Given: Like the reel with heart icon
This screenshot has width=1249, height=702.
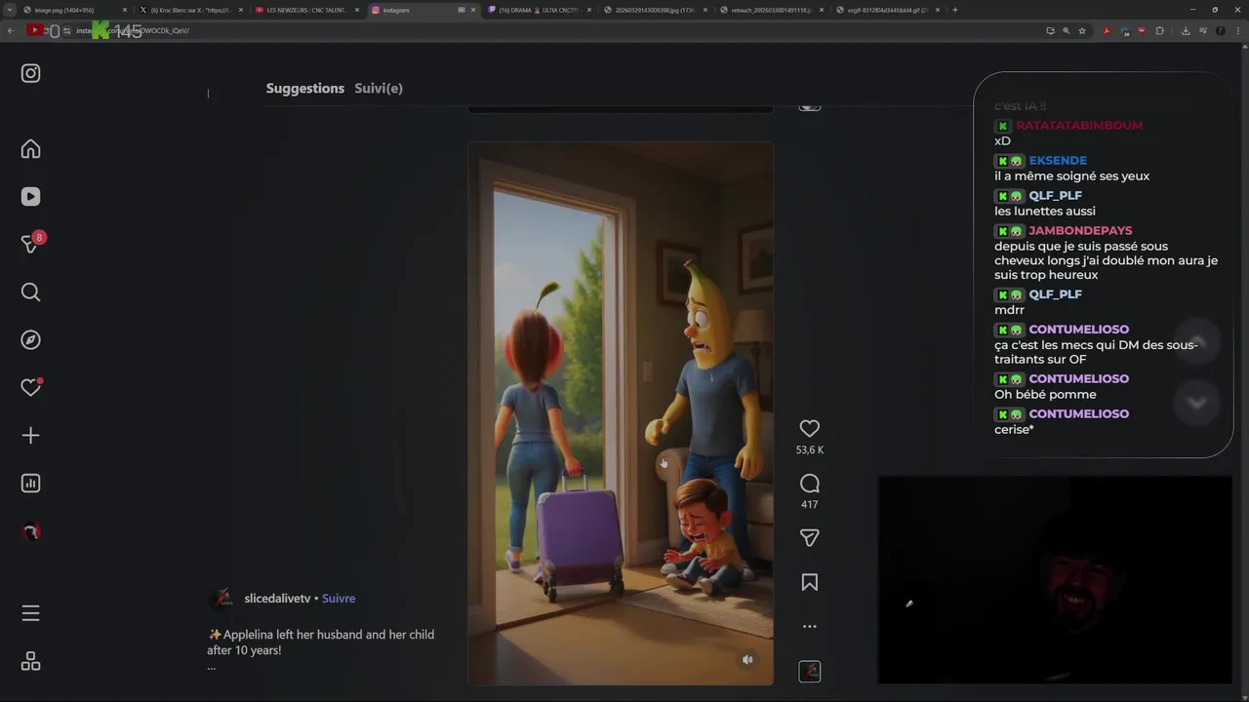Looking at the screenshot, I should [809, 428].
